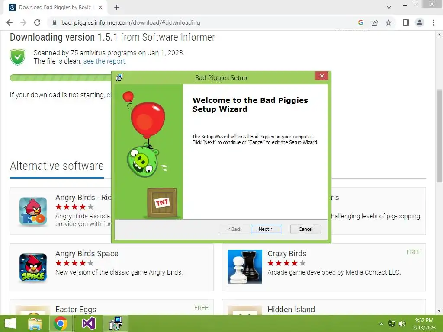Go forward in Chrome
The image size is (443, 332).
tap(23, 22)
